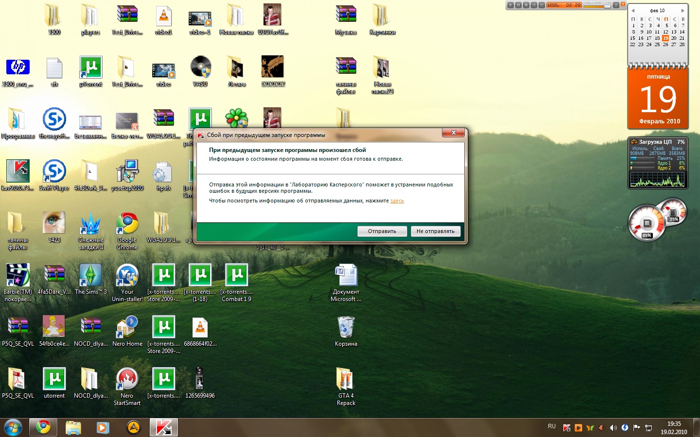Send the crash report with Отправить
Viewport: 700px width, 437px height.
(382, 231)
